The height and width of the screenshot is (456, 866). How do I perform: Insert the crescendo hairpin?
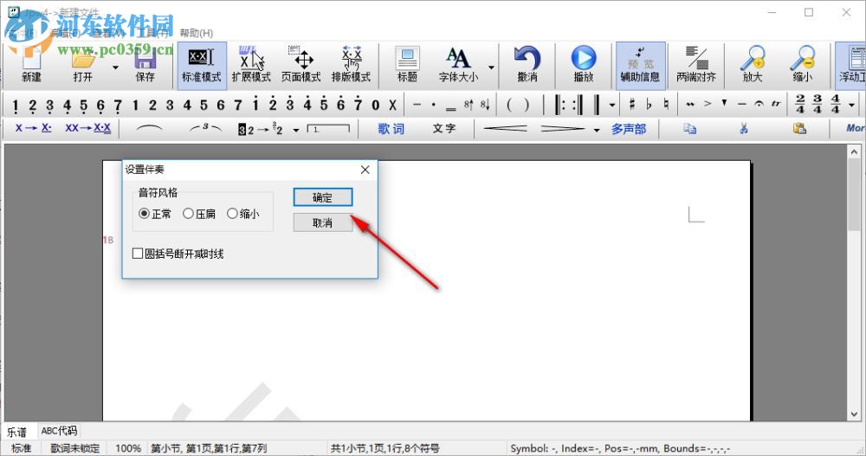505,129
